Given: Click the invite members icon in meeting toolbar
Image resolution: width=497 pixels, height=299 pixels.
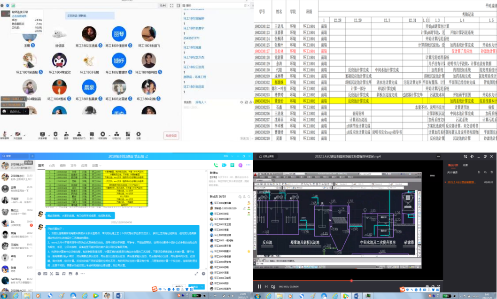Looking at the screenshot, I should pyautogui.click(x=66, y=134).
